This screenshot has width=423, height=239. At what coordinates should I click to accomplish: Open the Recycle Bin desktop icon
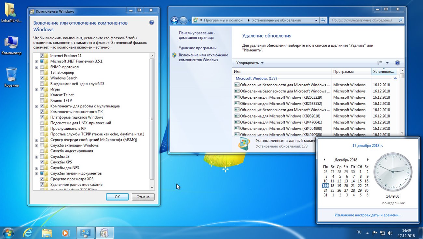tap(11, 77)
